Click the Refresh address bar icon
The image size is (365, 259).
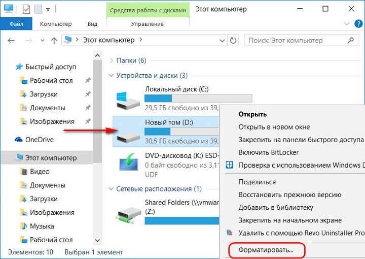[233, 41]
